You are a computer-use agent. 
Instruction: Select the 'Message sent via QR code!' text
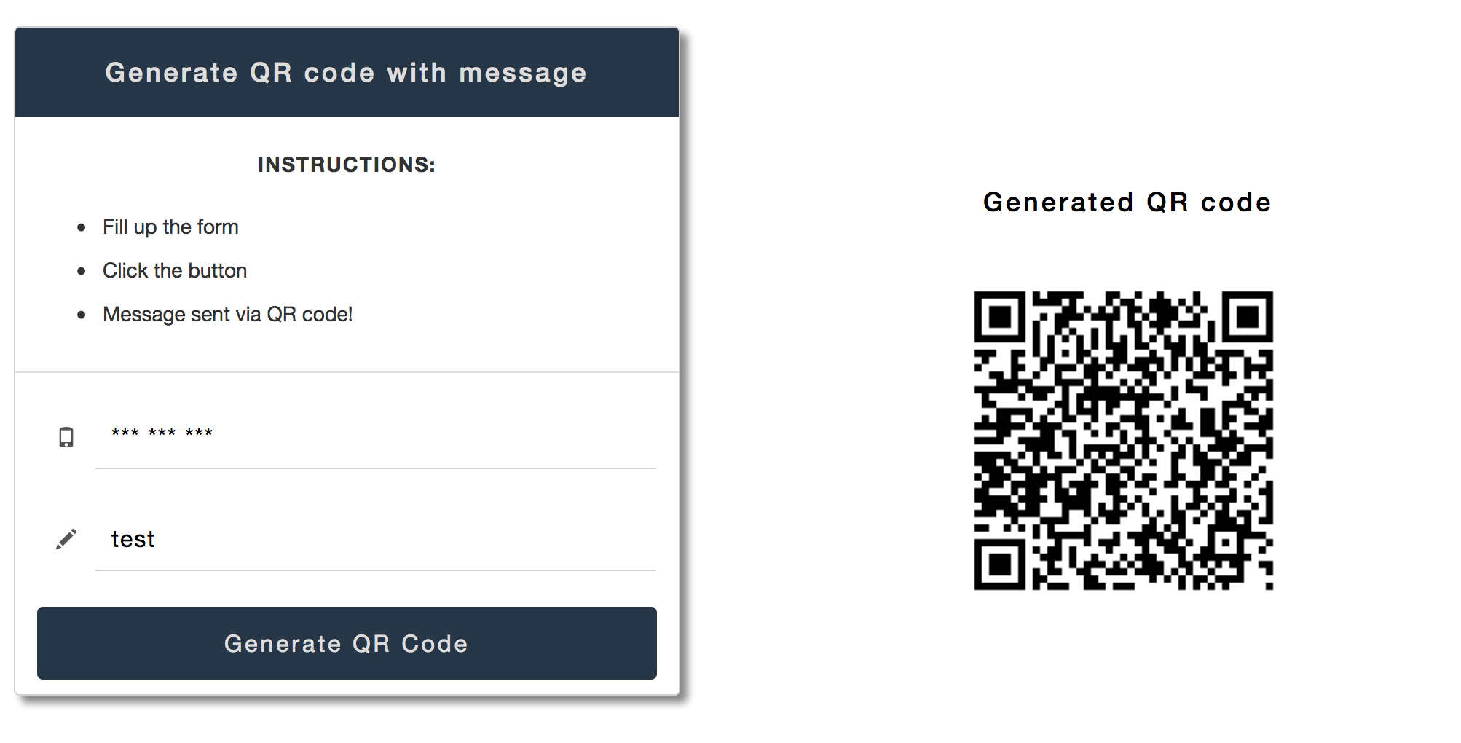(227, 314)
